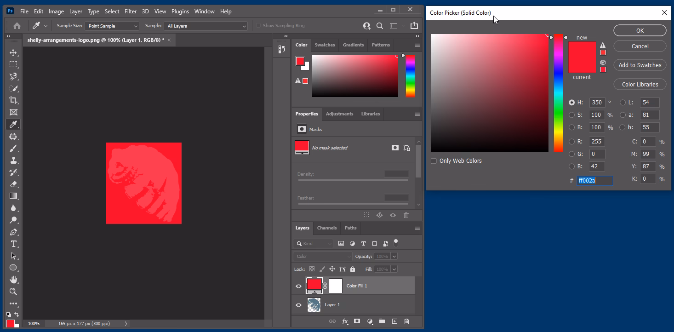Open the Sample Size dropdown
The height and width of the screenshot is (332, 674).
tap(112, 25)
